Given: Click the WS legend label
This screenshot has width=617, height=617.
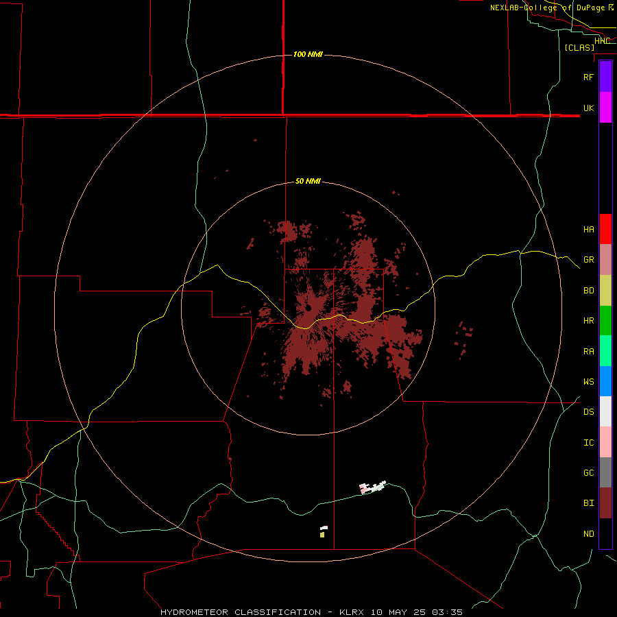Looking at the screenshot, I should point(588,382).
